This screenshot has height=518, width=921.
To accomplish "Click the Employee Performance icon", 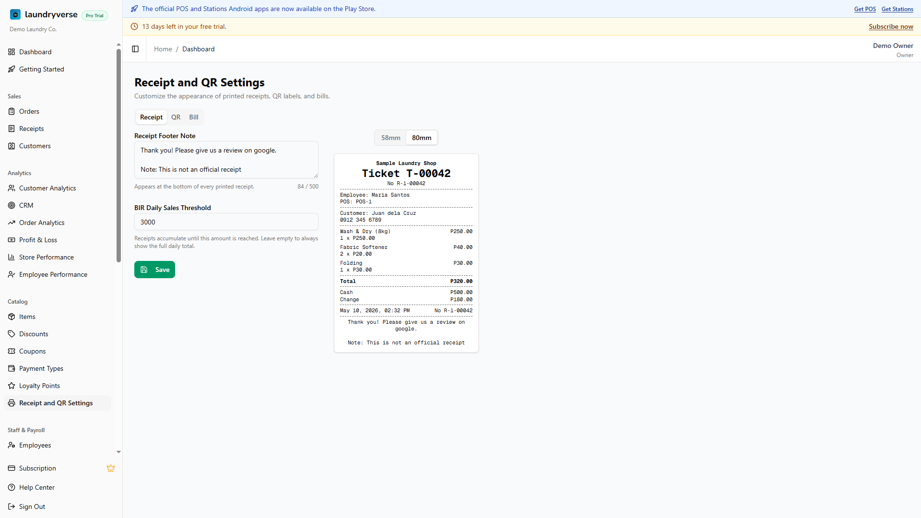I will pos(12,274).
